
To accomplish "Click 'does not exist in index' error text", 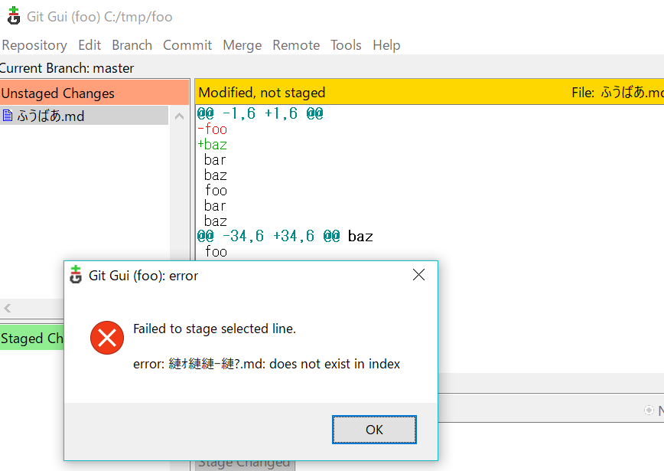I will pyautogui.click(x=334, y=364).
